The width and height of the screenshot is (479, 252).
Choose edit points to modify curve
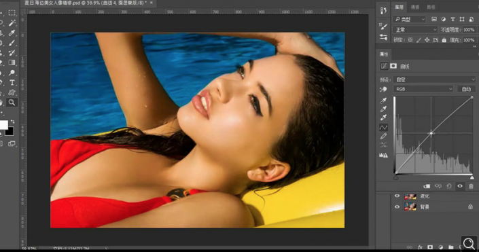point(383,128)
